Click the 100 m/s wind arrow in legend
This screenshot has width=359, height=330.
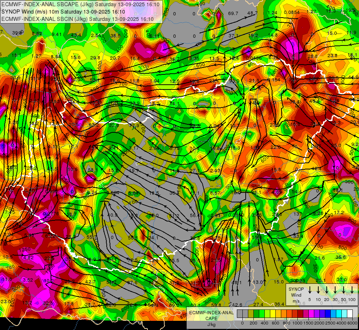(x=352, y=290)
